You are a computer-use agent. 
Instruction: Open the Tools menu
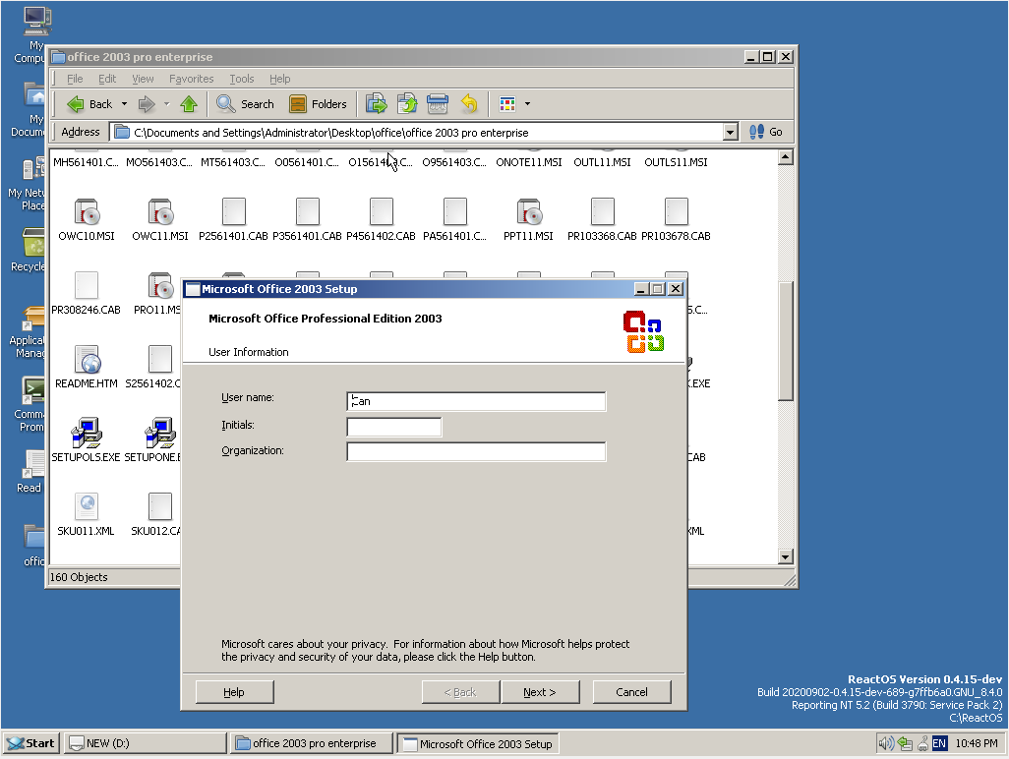point(242,79)
